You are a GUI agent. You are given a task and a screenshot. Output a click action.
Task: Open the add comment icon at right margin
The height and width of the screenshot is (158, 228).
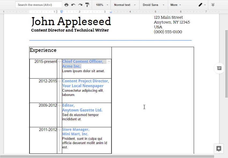219,68
